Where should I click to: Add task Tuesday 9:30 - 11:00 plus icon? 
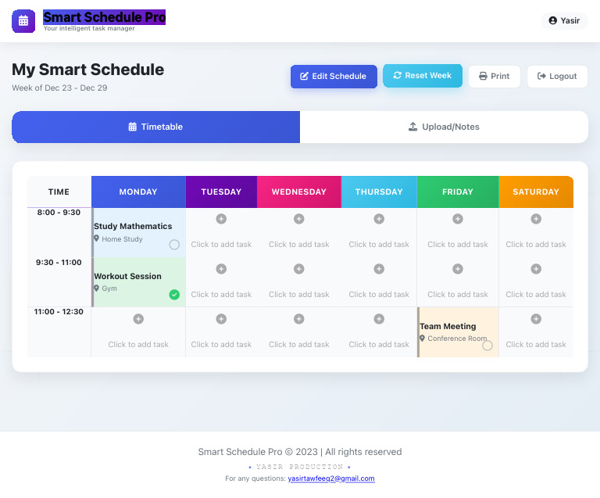[221, 269]
